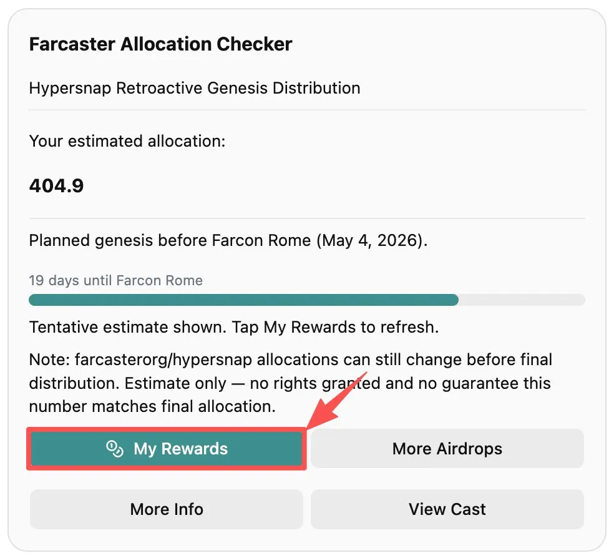This screenshot has width=614, height=558.
Task: Click the coins icon on My Rewards
Action: click(x=115, y=449)
